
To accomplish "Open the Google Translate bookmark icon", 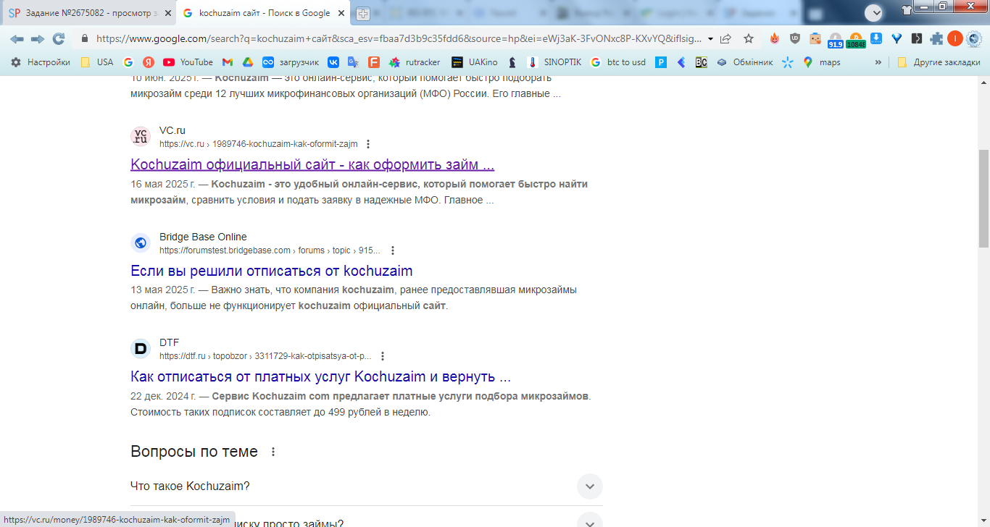I will point(353,62).
